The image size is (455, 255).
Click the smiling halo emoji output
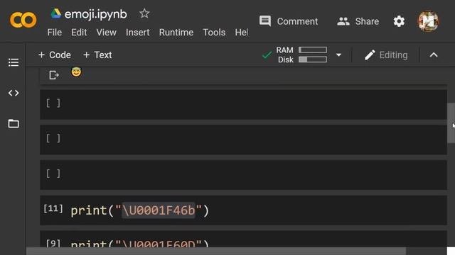pos(76,72)
